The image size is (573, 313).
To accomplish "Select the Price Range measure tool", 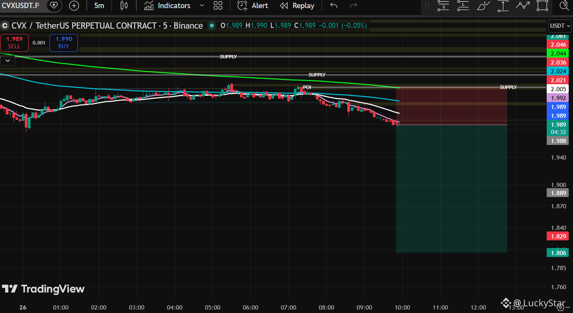I will 503,5.
